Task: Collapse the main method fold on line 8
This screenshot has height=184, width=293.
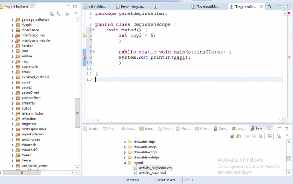Action: pyautogui.click(x=93, y=52)
